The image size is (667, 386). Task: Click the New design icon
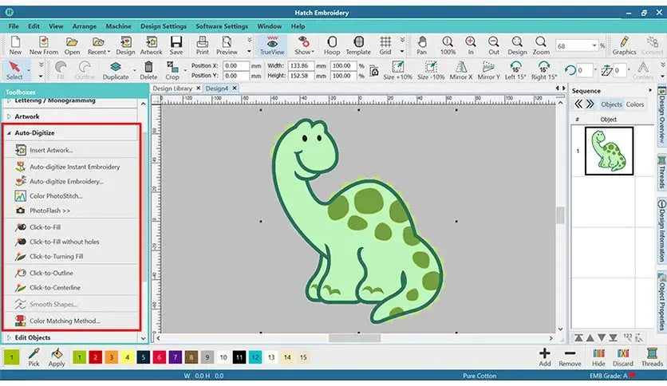point(15,41)
